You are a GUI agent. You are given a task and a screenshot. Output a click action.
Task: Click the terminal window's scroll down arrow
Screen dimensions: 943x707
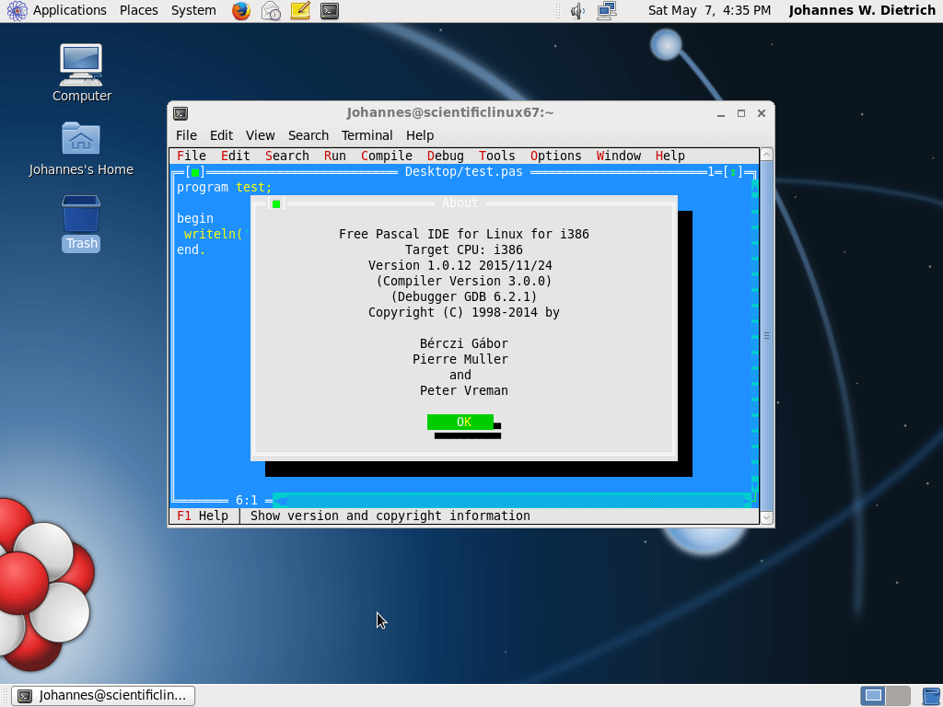[x=766, y=518]
